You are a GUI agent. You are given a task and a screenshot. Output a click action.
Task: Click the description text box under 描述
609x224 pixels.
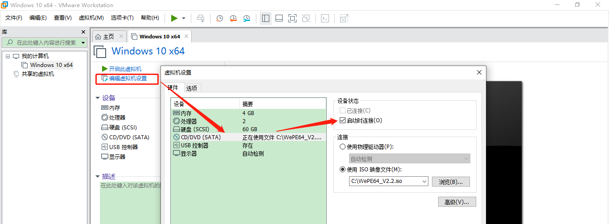point(130,203)
